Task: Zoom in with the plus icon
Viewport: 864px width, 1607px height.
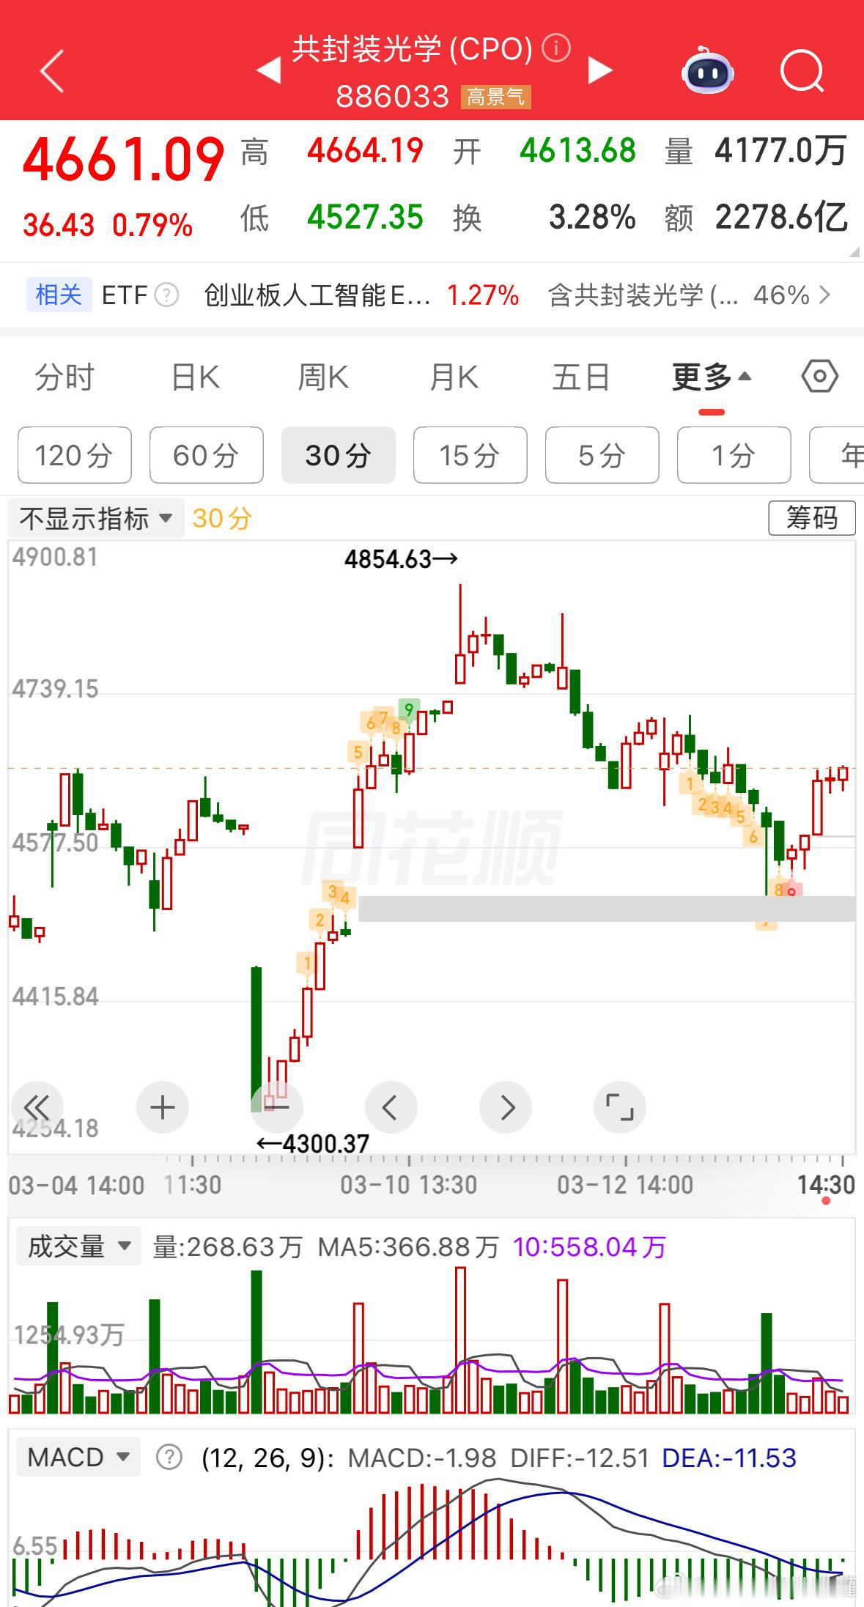Action: (162, 1108)
